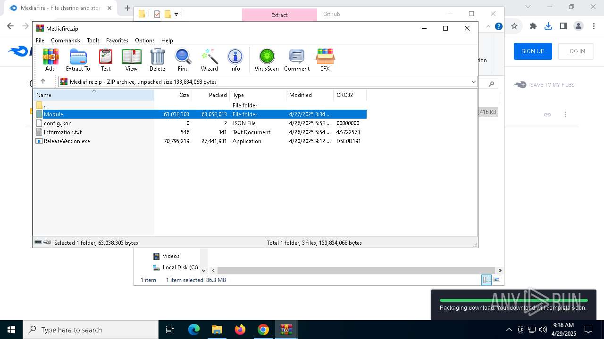Expand the Explorer quick access toolbar arrow
Image resolution: width=604 pixels, height=339 pixels.
tap(176, 14)
